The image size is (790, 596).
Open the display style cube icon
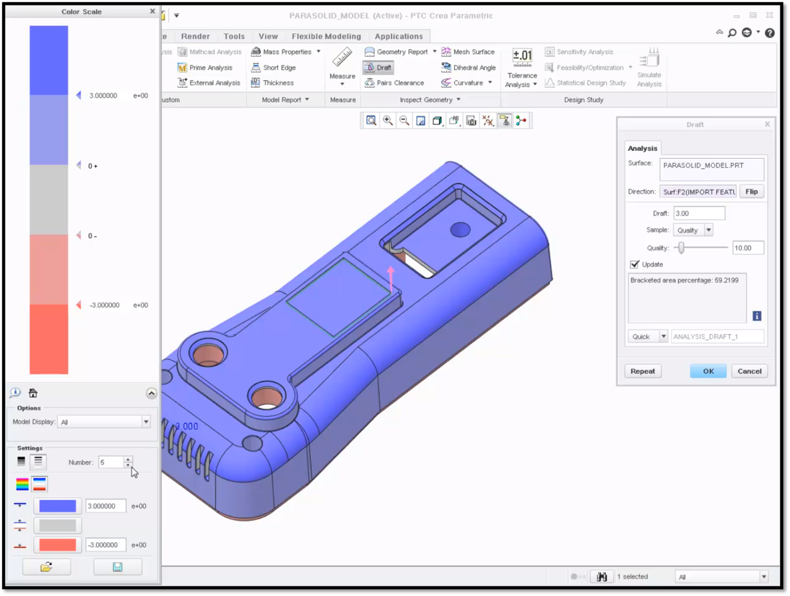coord(438,120)
